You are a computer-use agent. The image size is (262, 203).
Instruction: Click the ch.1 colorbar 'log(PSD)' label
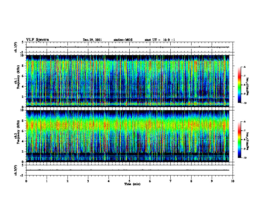pos(248,87)
